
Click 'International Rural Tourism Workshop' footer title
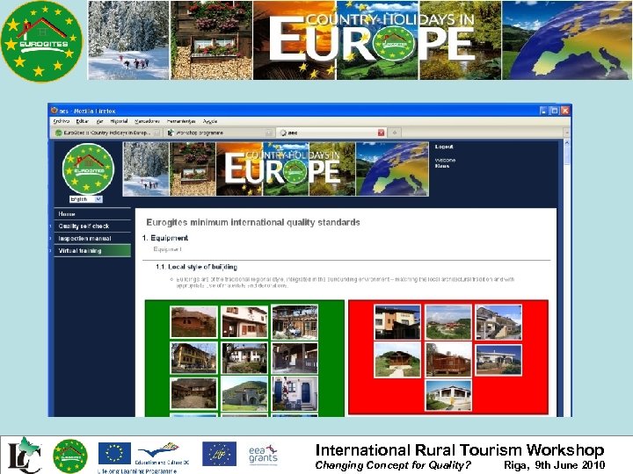pyautogui.click(x=460, y=449)
